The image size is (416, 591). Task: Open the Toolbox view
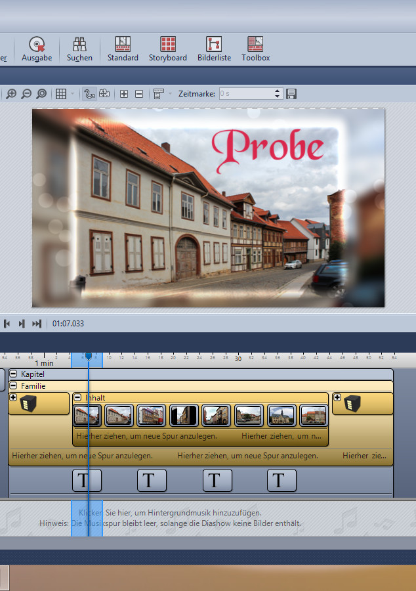coord(255,49)
